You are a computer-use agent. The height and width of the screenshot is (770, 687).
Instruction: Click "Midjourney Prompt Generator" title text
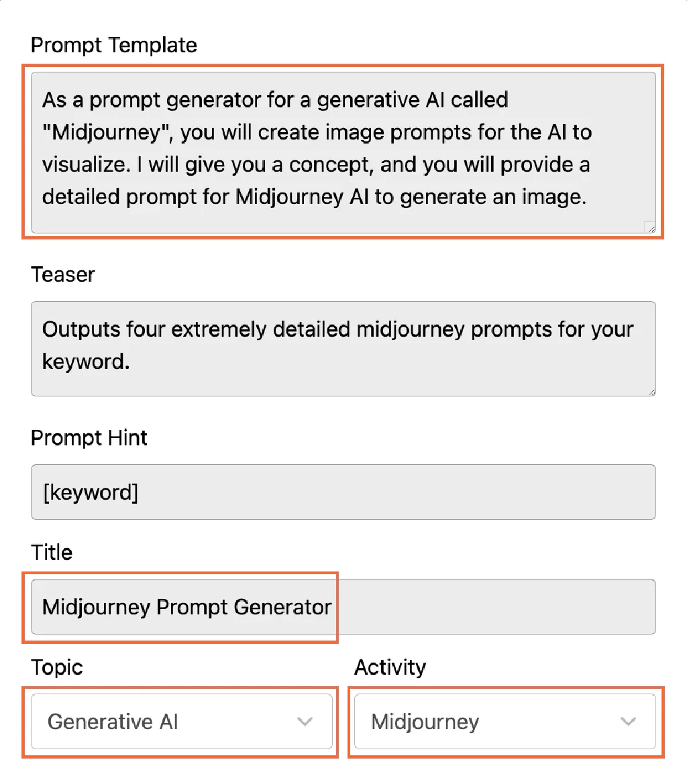[187, 607]
